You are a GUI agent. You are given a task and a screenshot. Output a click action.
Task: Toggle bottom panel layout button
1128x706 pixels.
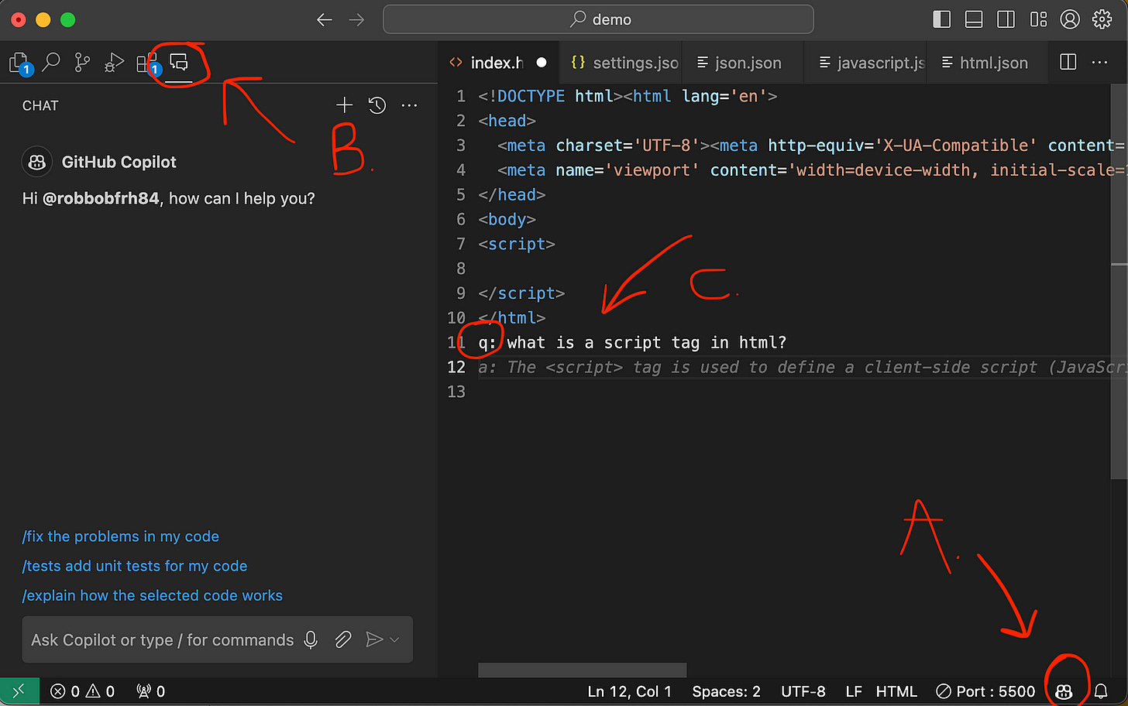coord(974,19)
